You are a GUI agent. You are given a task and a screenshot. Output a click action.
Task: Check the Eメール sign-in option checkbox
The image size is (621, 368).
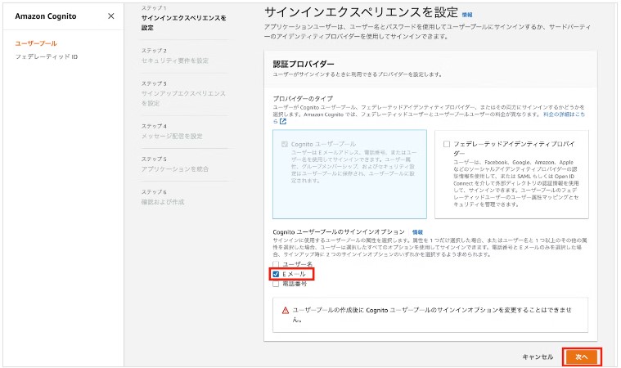pos(276,274)
